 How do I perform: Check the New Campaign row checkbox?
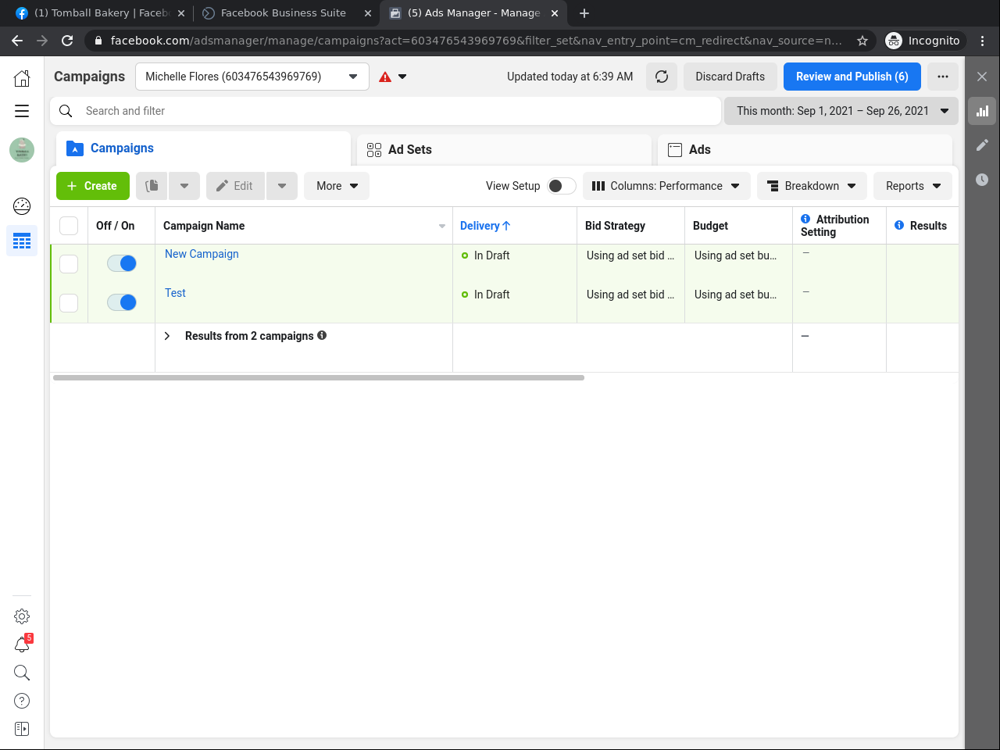[69, 264]
